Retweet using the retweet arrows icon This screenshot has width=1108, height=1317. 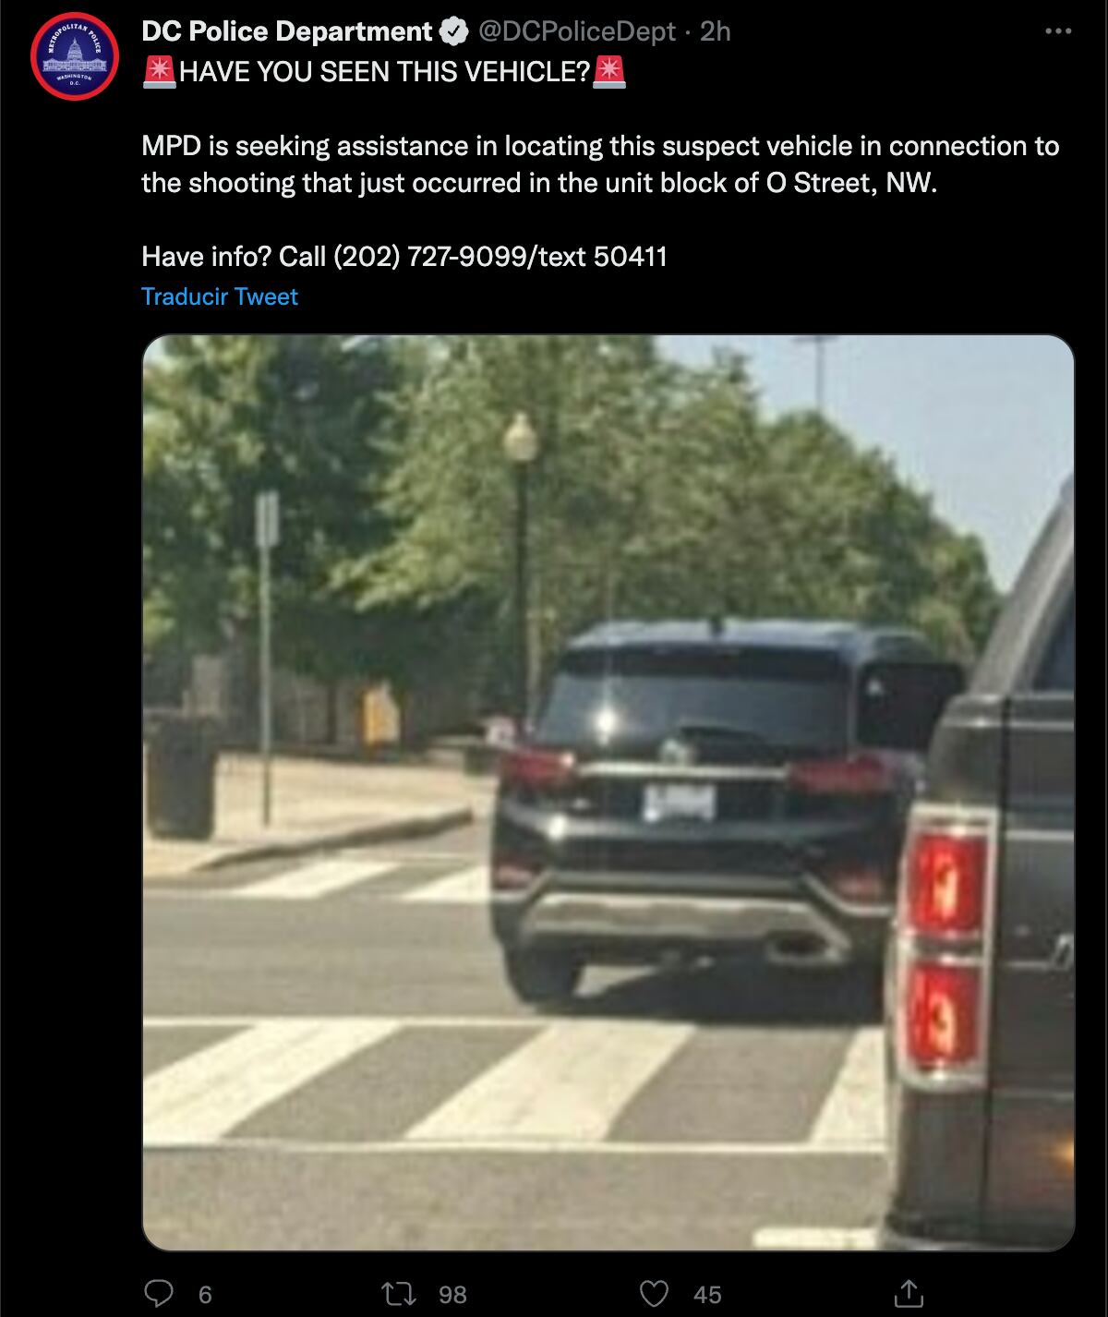coord(399,1294)
